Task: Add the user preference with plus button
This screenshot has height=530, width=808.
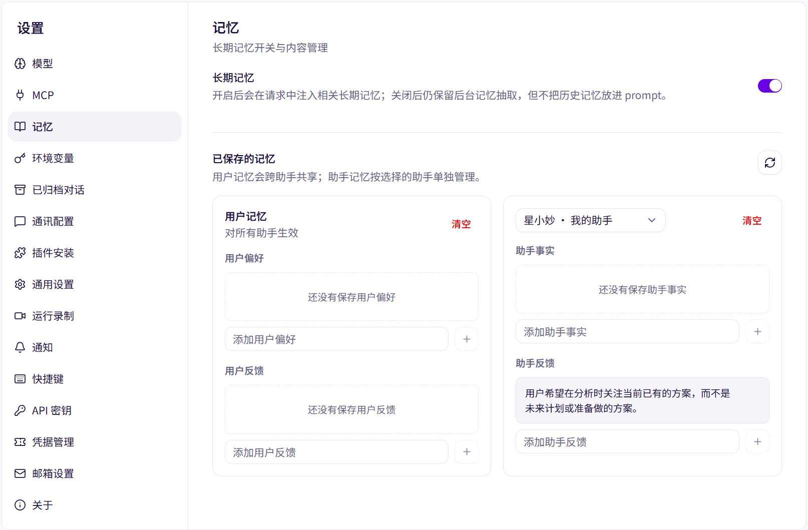Action: 467,339
